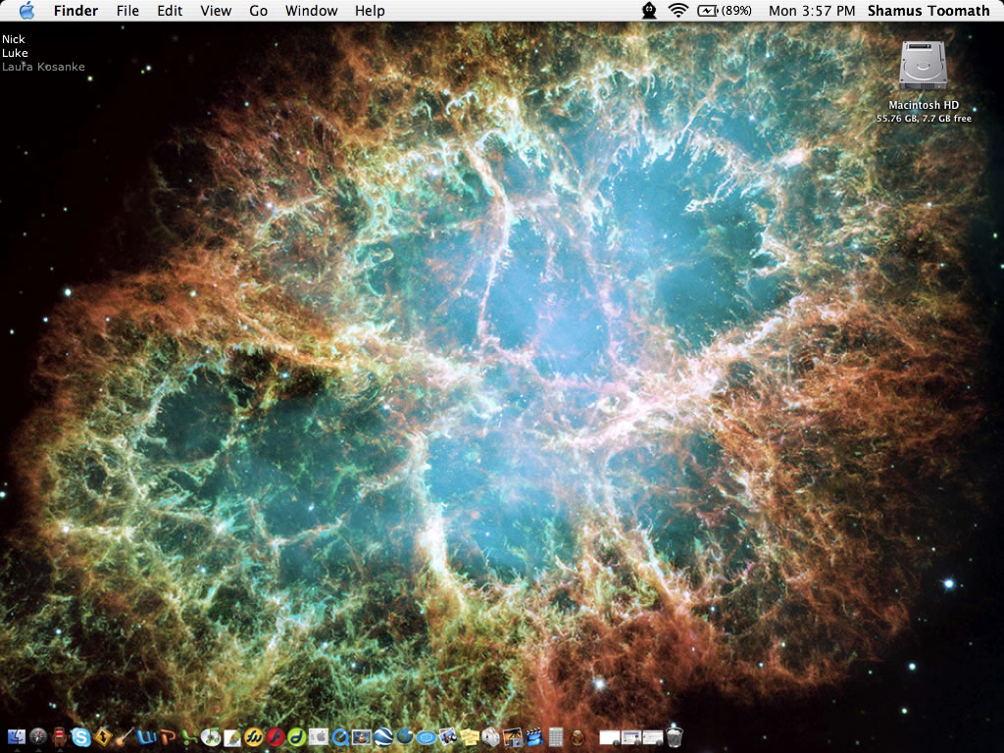This screenshot has width=1004, height=753.
Task: Click the brown globe Dock icon
Action: coord(577,737)
